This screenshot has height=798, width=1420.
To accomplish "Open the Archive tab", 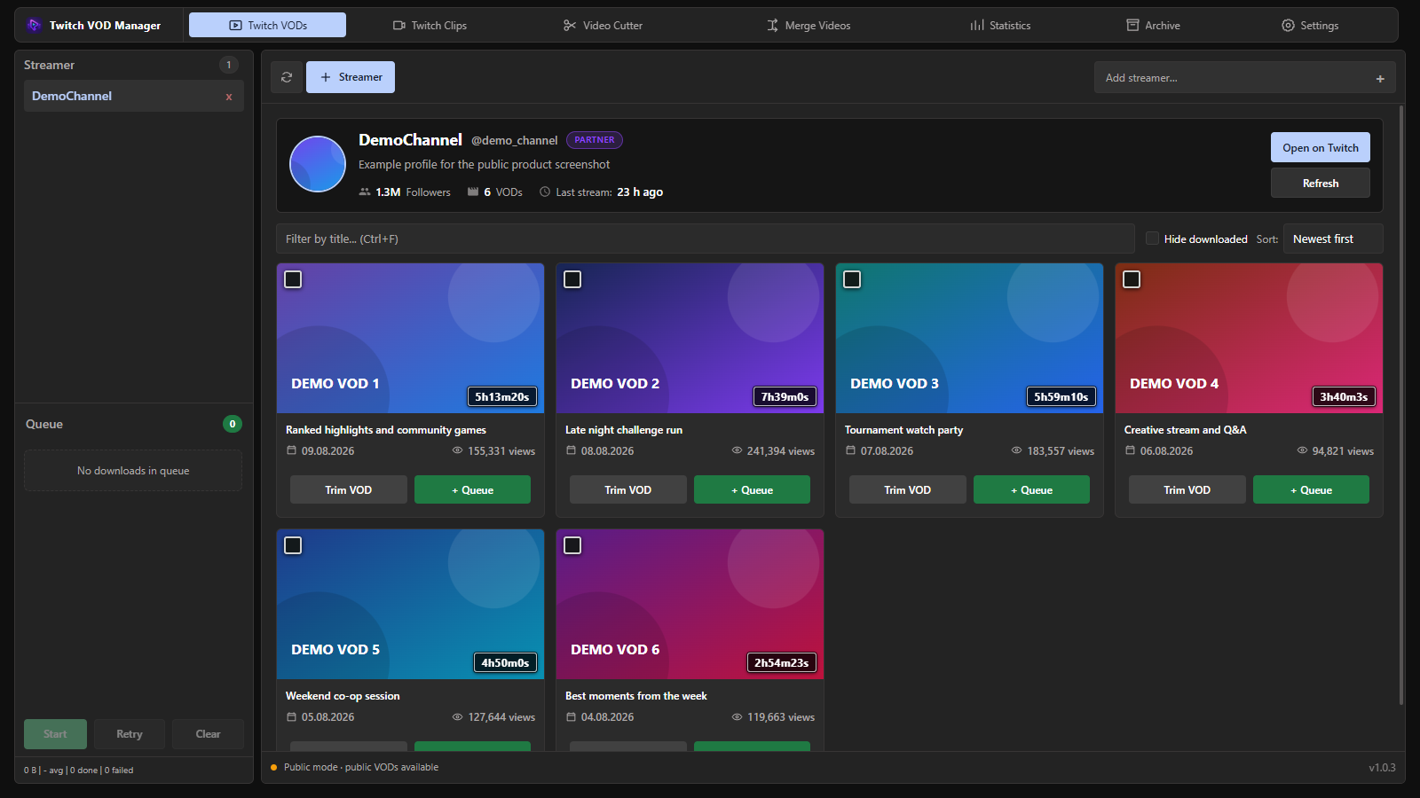I will [x=1153, y=26].
